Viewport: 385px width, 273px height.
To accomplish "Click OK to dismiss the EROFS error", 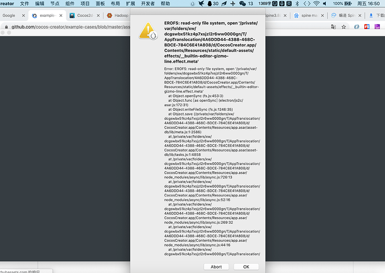I will click(246, 267).
